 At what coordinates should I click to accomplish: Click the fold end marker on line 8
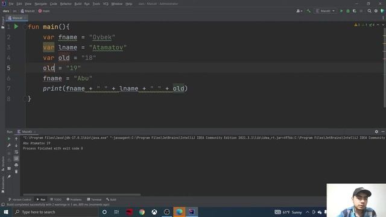tap(25, 99)
